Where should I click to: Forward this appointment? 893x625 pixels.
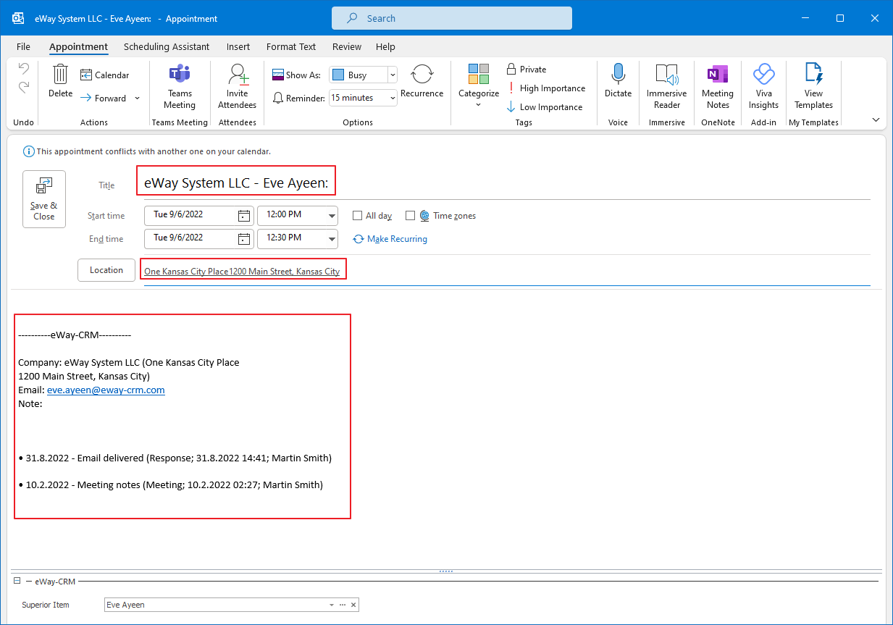[103, 98]
